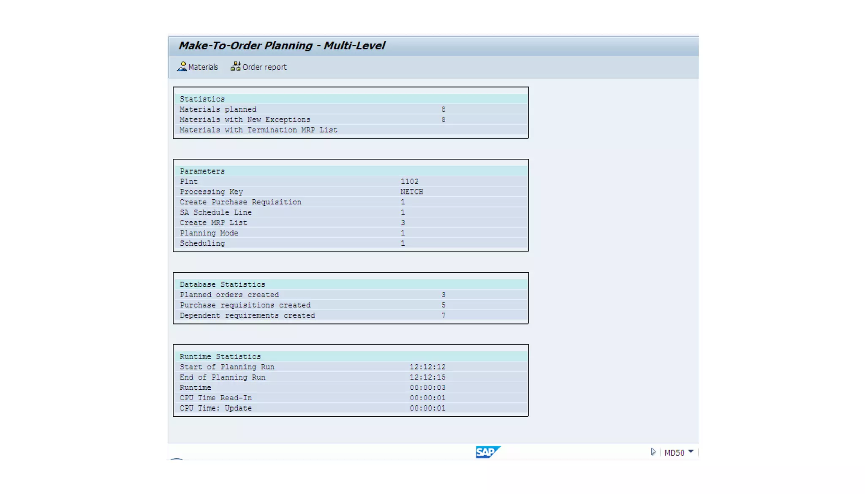
Task: Click the Materials toolbar icon
Action: (x=182, y=67)
